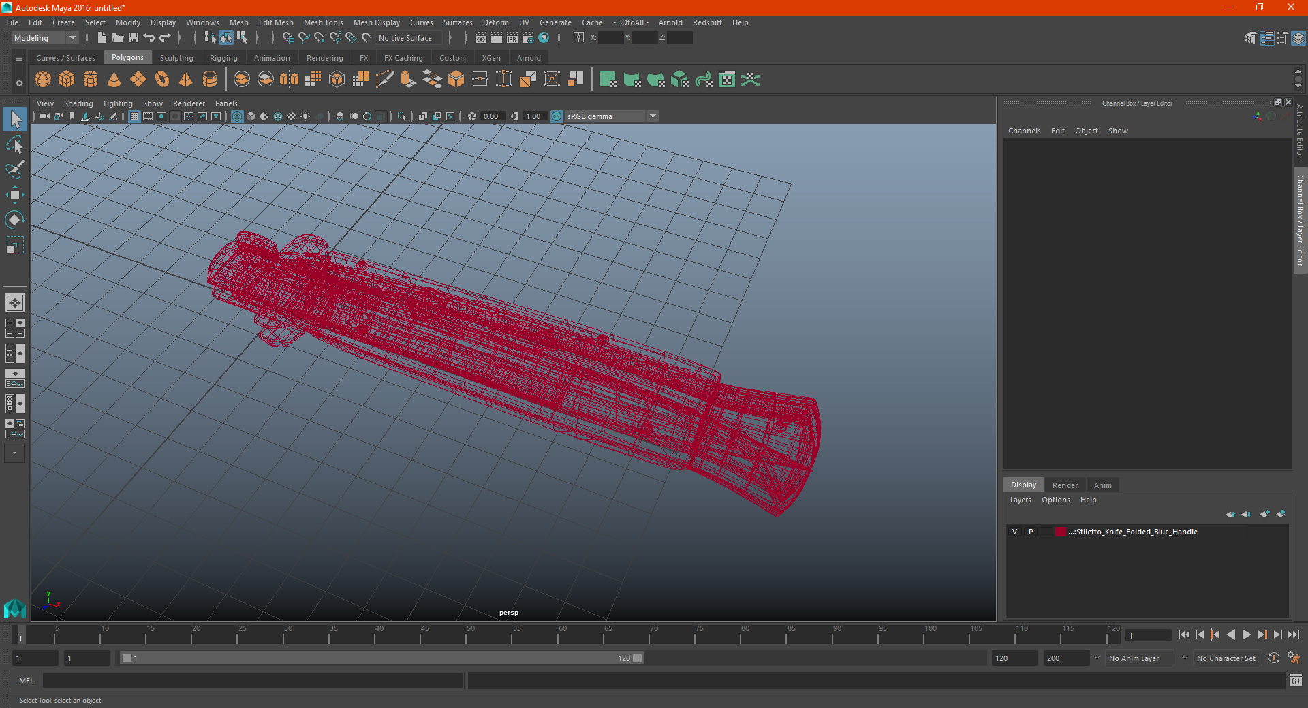Image resolution: width=1308 pixels, height=708 pixels.
Task: Toggle viewport grid display button
Action: click(x=134, y=116)
